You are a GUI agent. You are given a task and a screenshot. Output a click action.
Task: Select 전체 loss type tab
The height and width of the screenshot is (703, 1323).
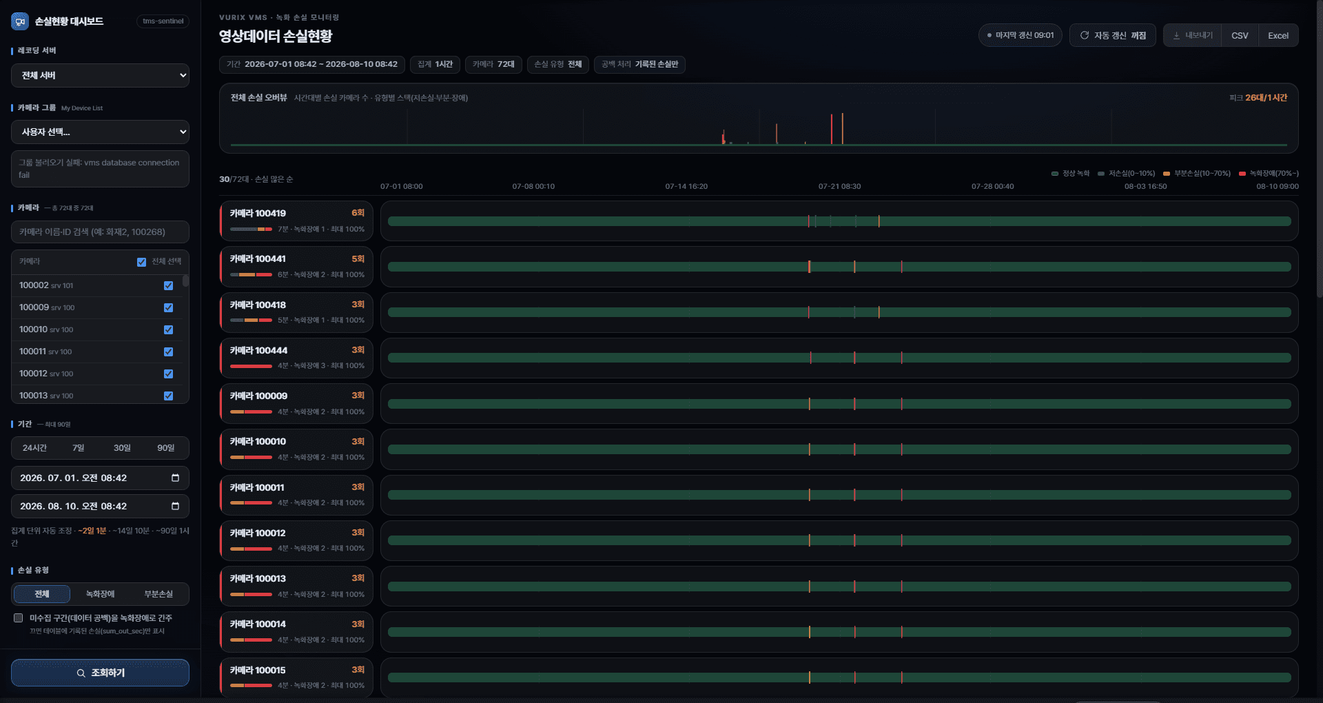click(42, 594)
